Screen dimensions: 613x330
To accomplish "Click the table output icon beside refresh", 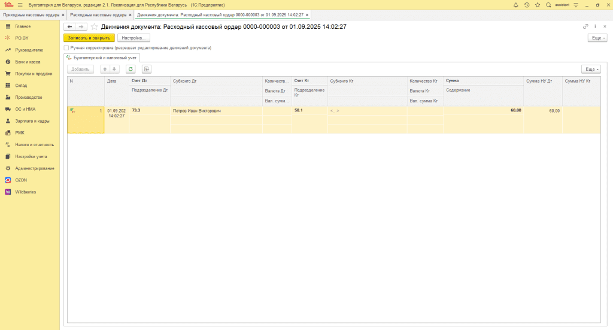I will (147, 69).
